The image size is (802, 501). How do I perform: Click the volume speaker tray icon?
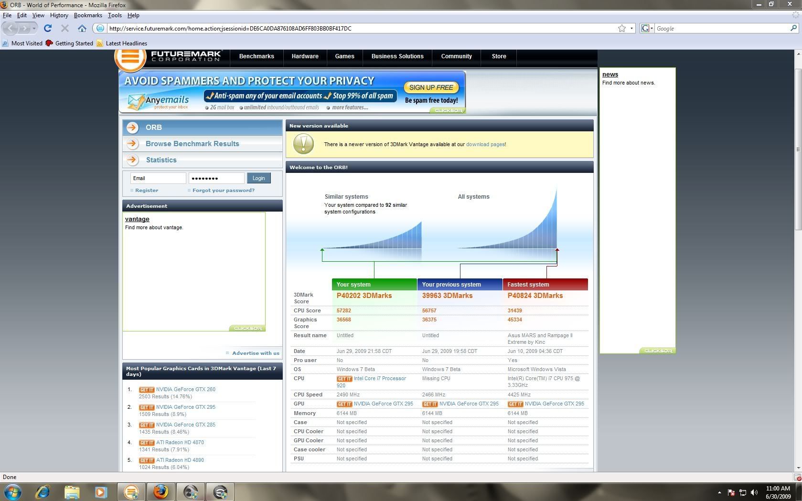coord(754,492)
